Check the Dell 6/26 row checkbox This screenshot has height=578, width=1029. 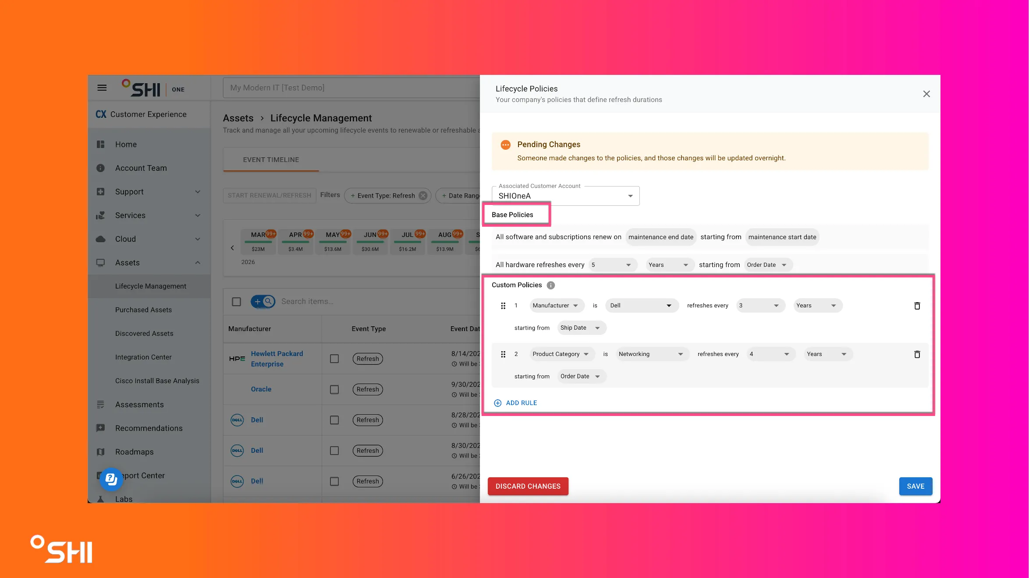pos(334,481)
